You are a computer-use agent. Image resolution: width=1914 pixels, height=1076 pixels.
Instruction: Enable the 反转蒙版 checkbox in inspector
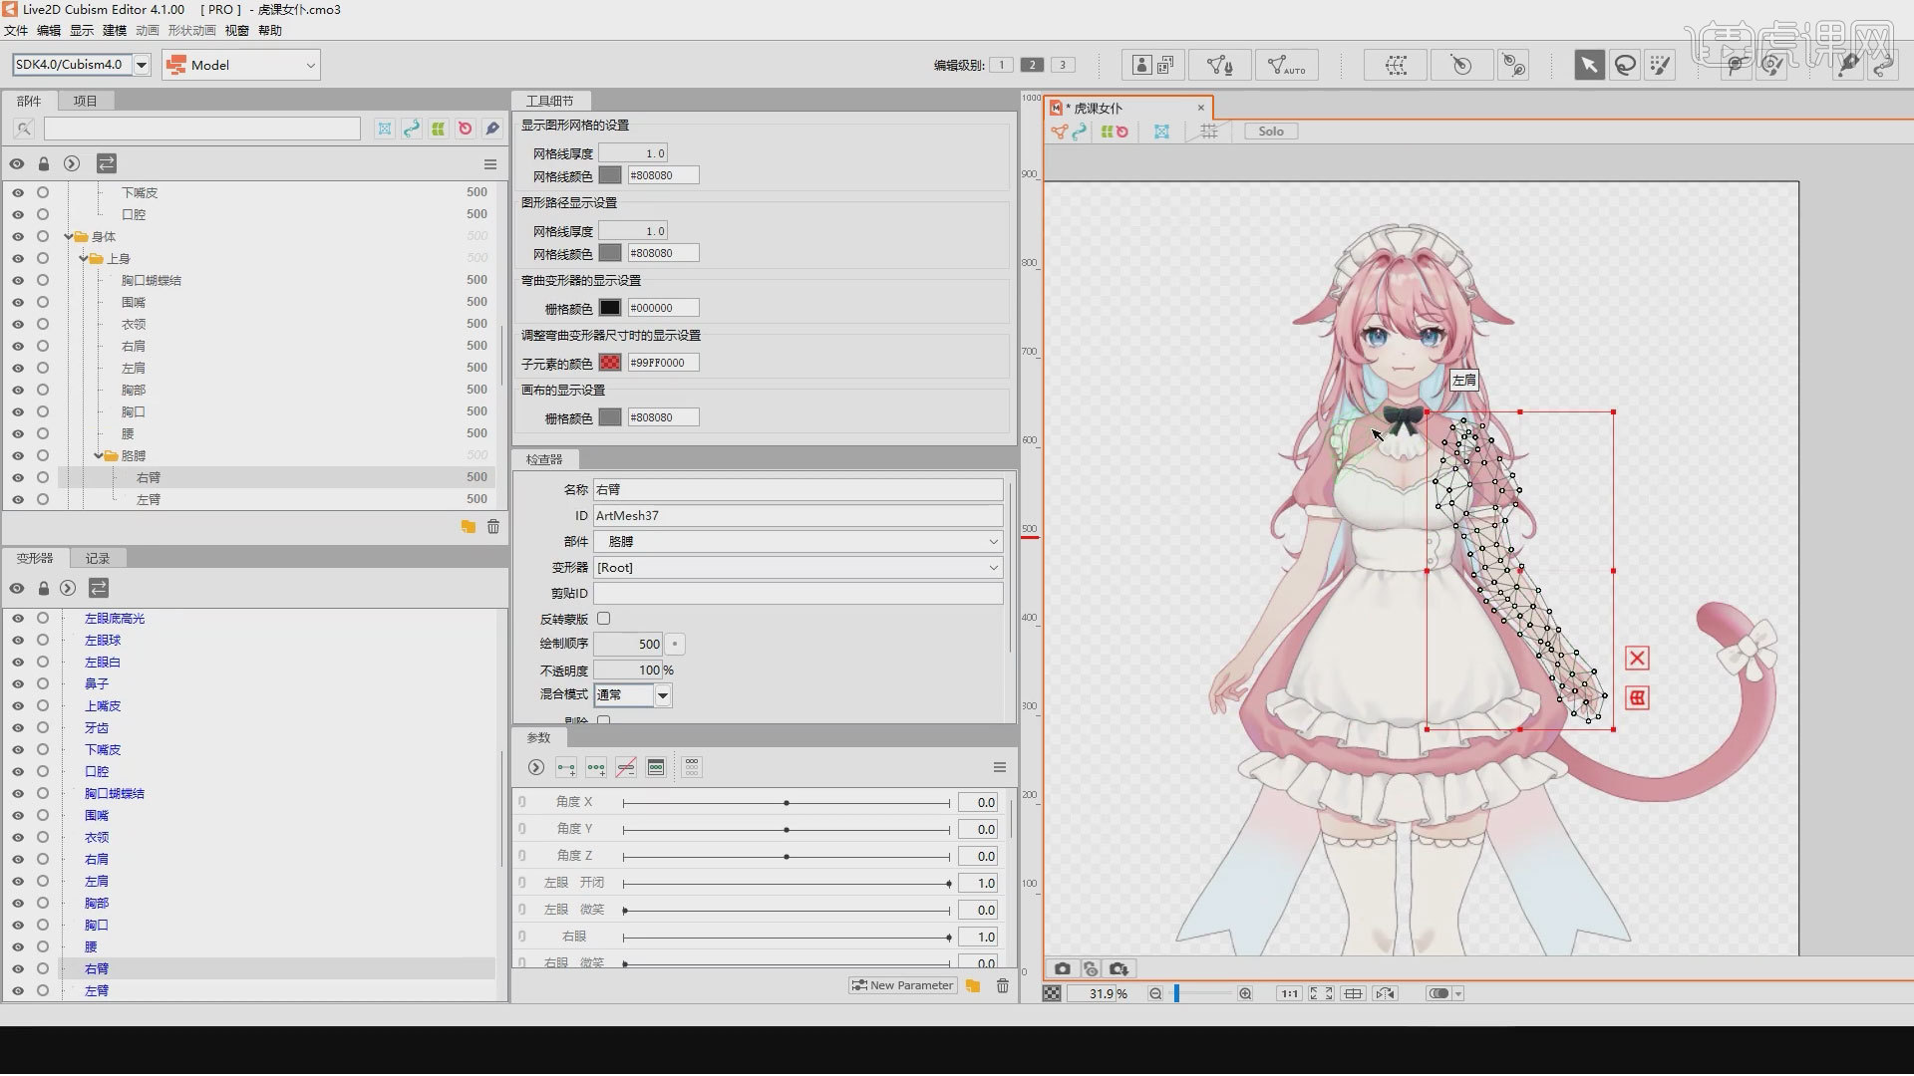pyautogui.click(x=605, y=618)
